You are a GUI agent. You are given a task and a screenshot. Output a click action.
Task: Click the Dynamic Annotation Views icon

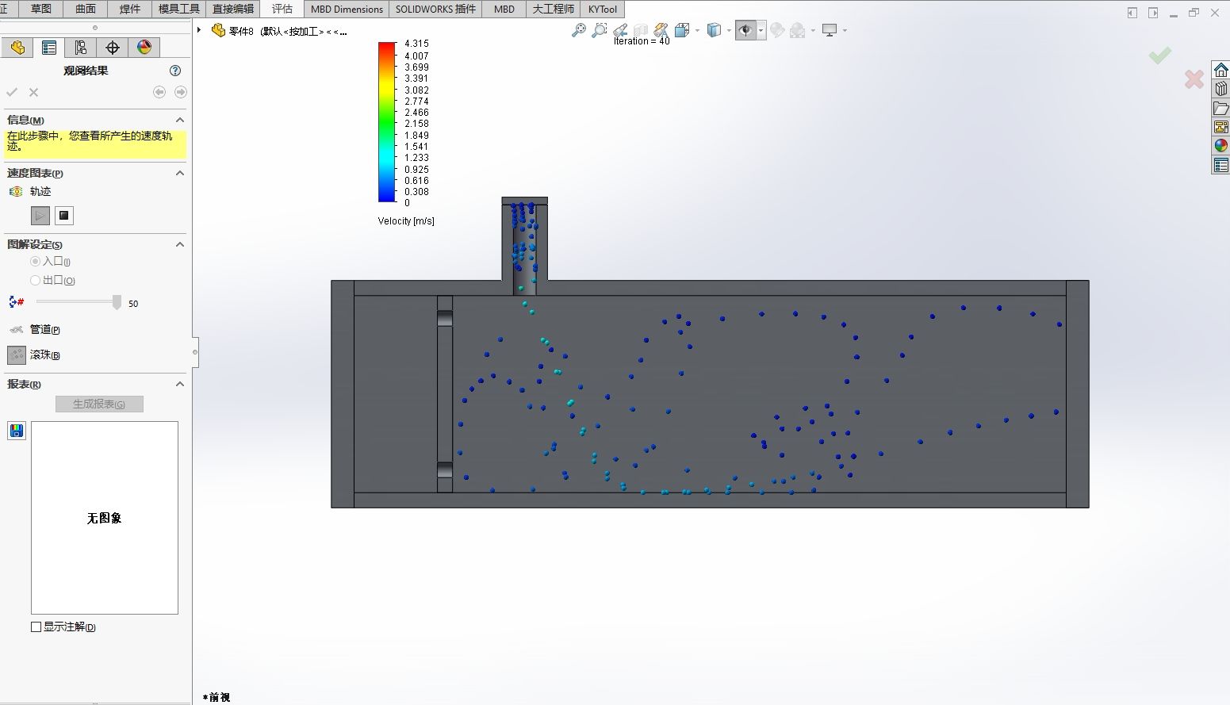[x=661, y=30]
